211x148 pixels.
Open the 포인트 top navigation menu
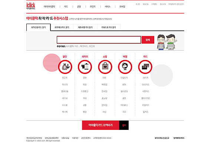93,6
